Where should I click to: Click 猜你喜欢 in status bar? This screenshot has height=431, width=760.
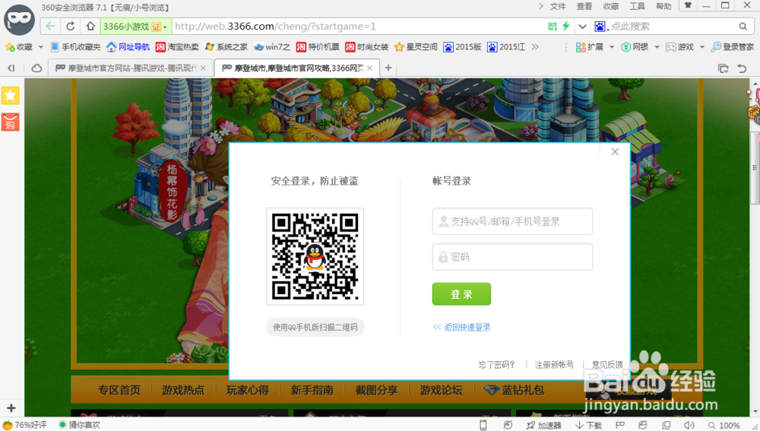click(x=79, y=425)
